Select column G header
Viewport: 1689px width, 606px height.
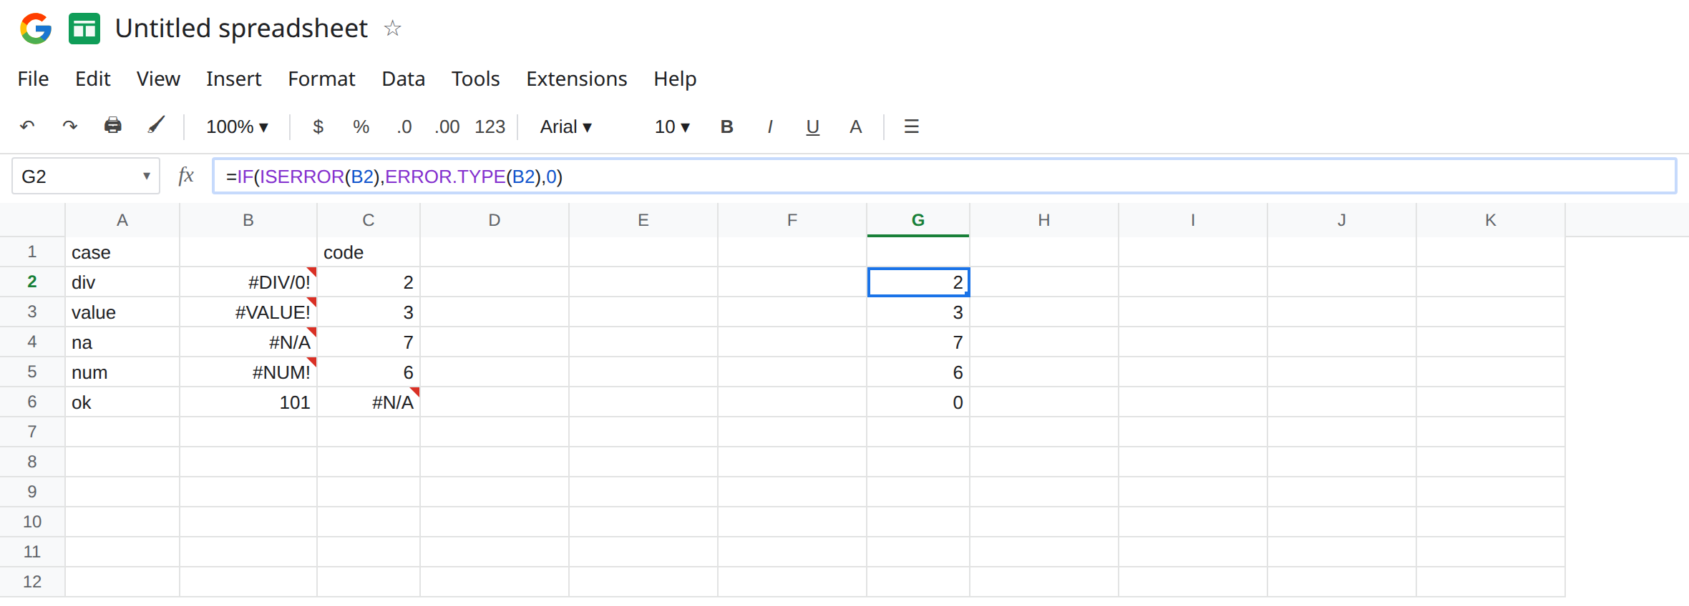point(918,220)
